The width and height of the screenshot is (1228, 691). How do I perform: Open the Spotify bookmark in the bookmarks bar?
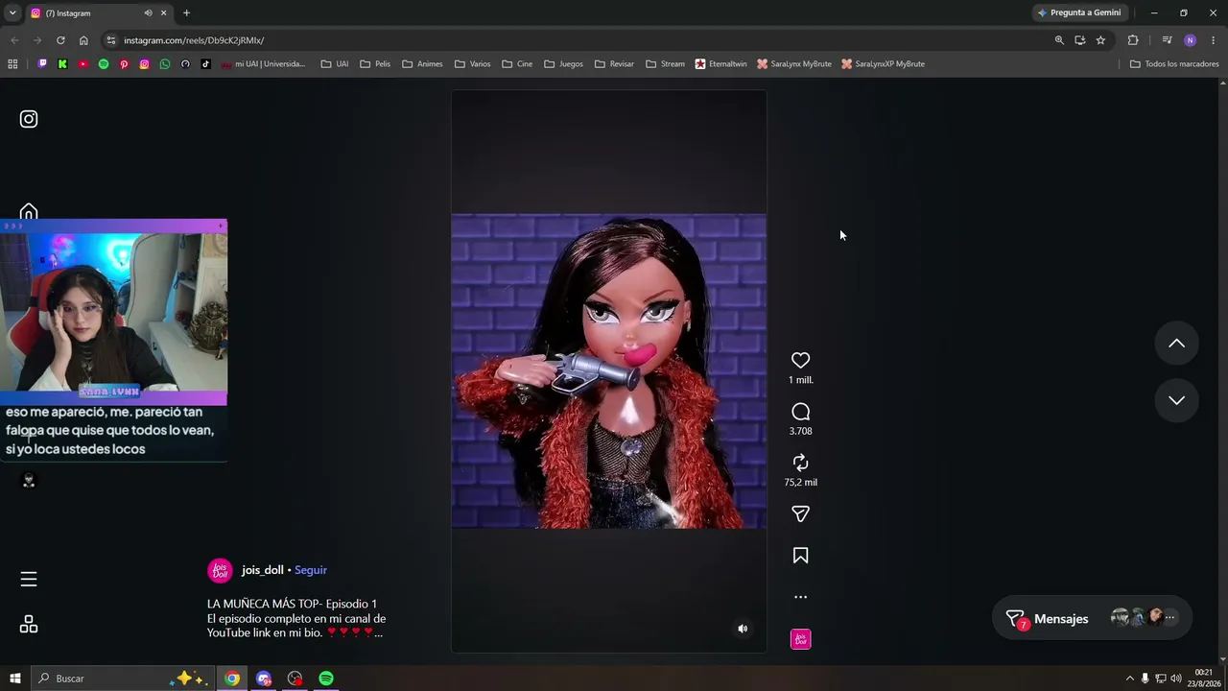(104, 64)
